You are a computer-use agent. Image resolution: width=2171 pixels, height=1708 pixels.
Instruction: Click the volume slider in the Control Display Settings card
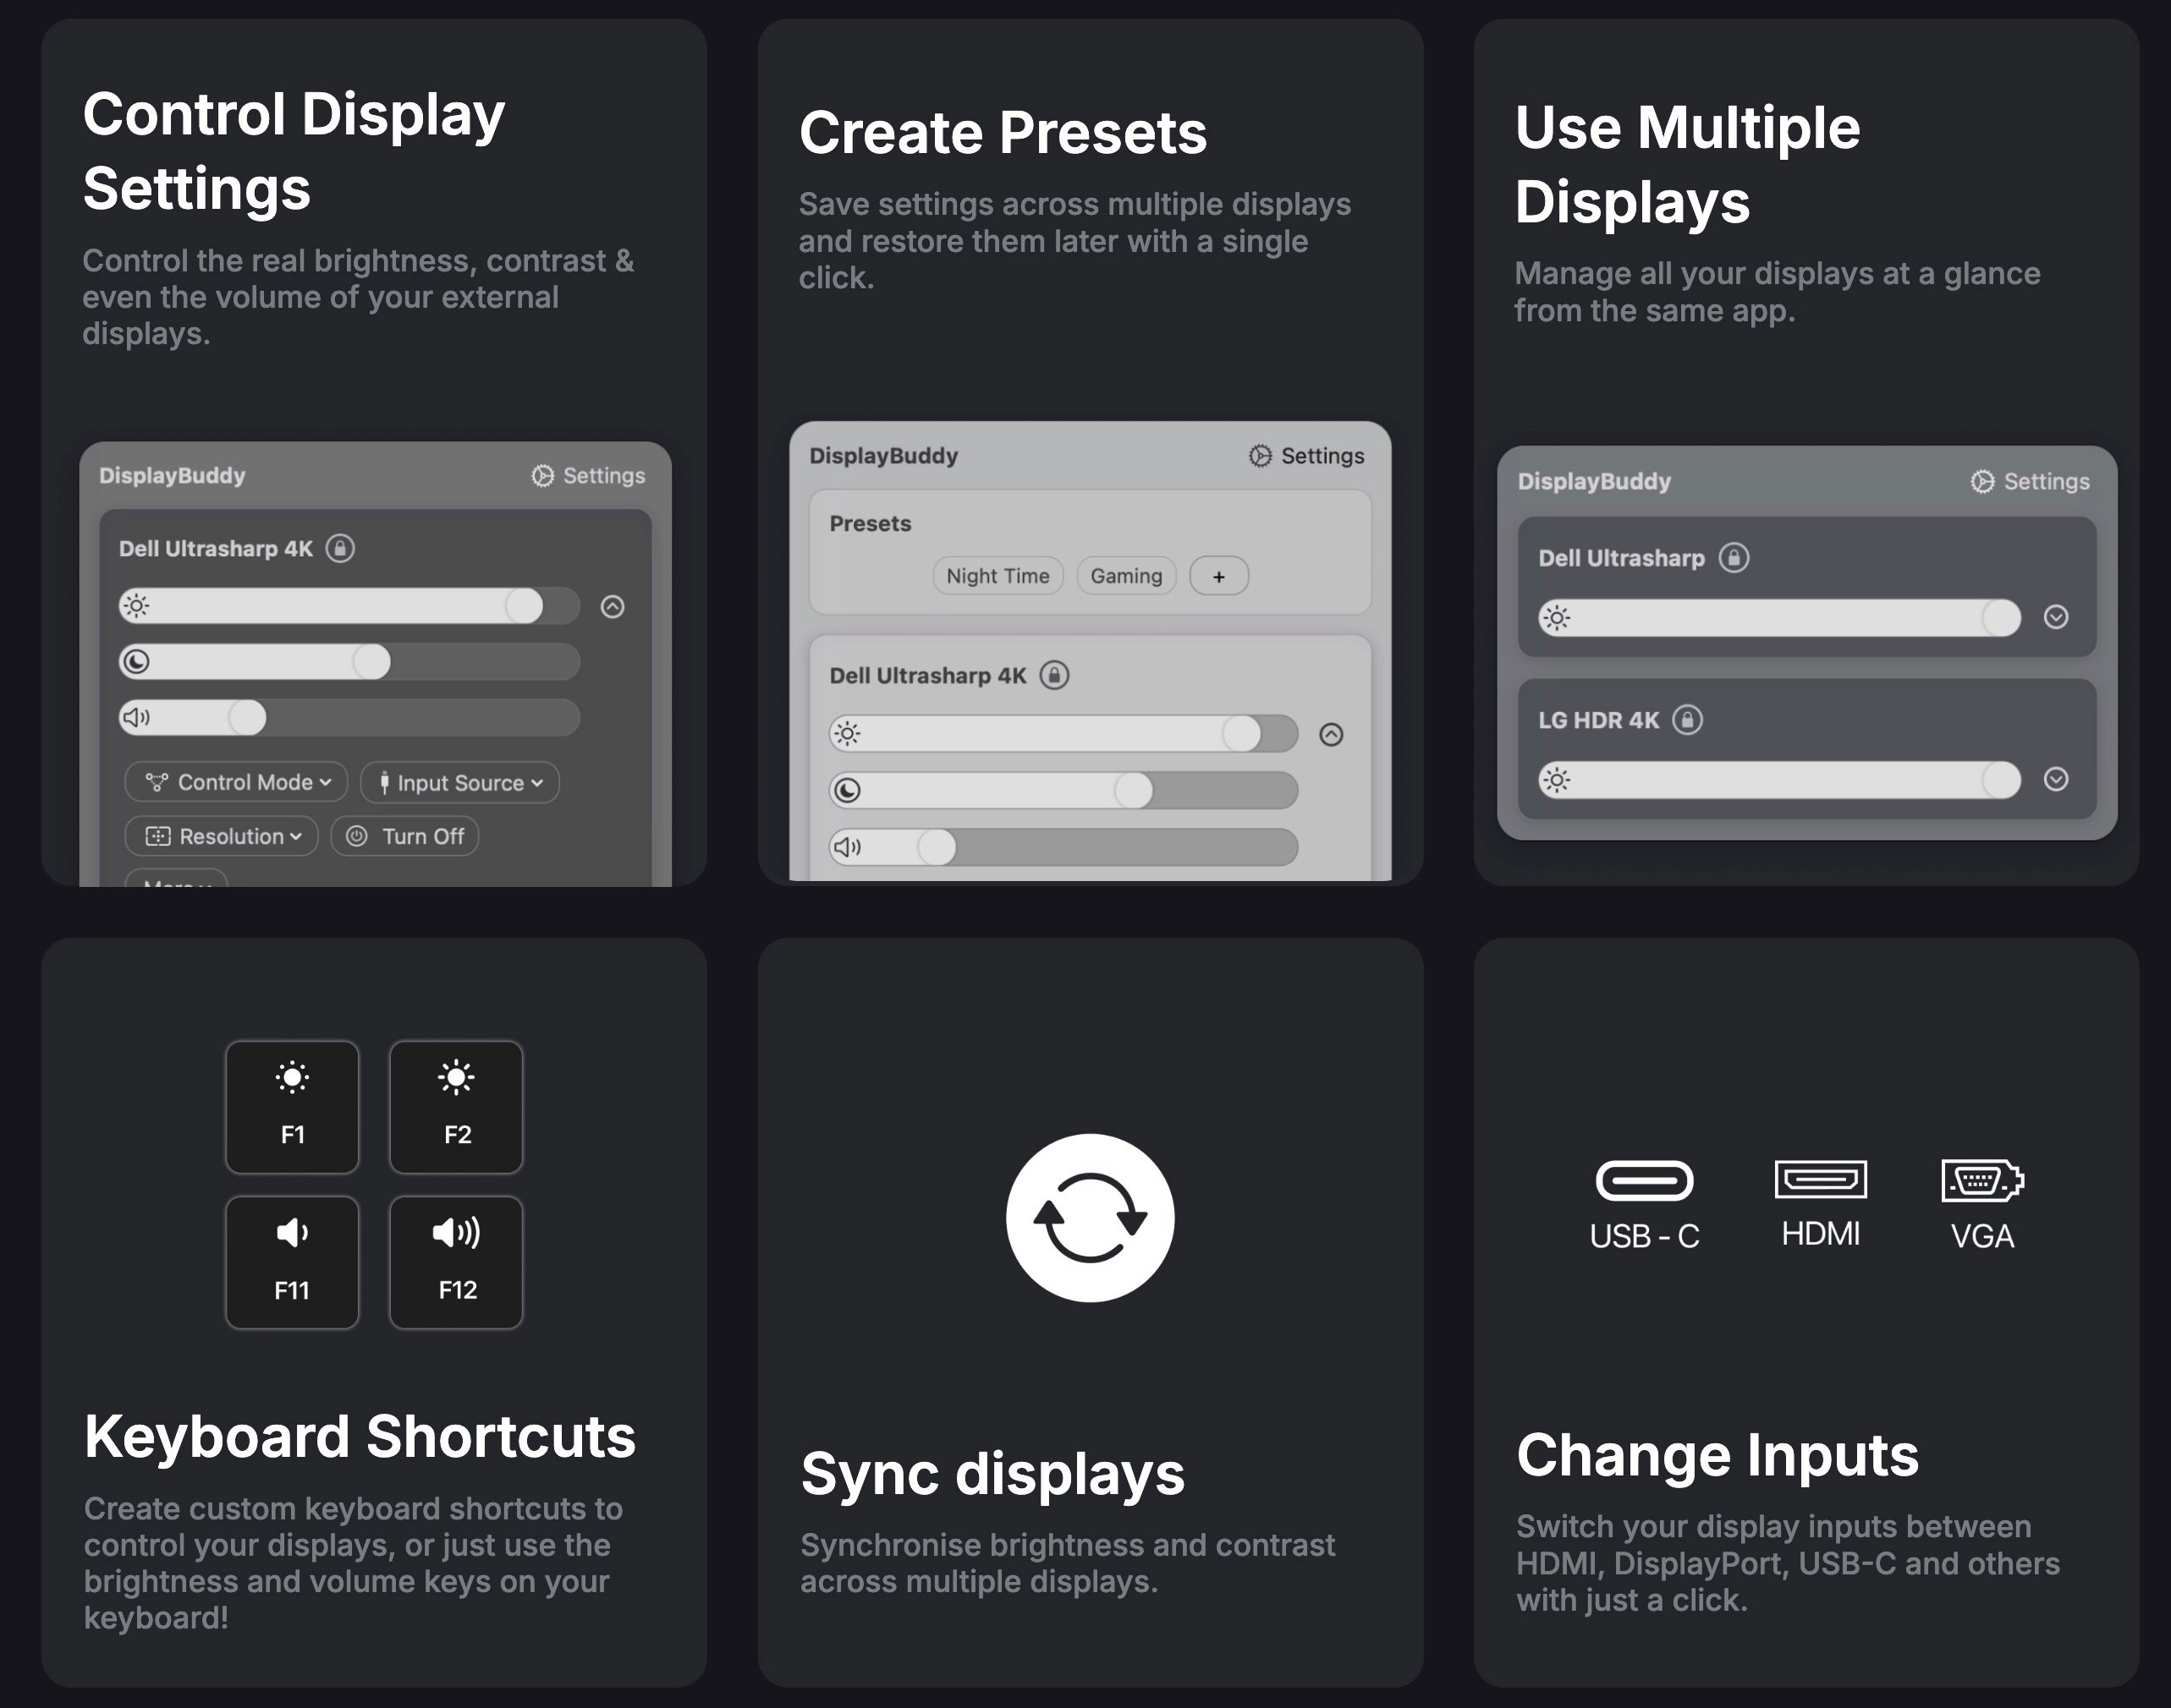point(349,718)
